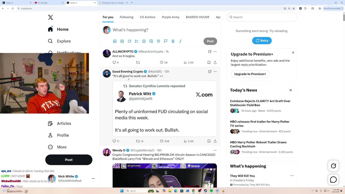Open messages chat bubble button
The width and height of the screenshot is (345, 194).
click(x=333, y=180)
